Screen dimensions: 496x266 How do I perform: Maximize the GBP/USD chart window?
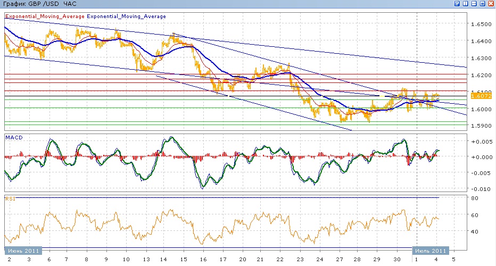point(482,4)
